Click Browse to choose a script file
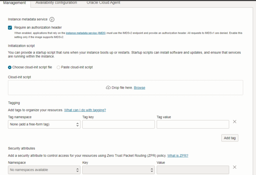The height and width of the screenshot is (175, 256). tap(139, 88)
